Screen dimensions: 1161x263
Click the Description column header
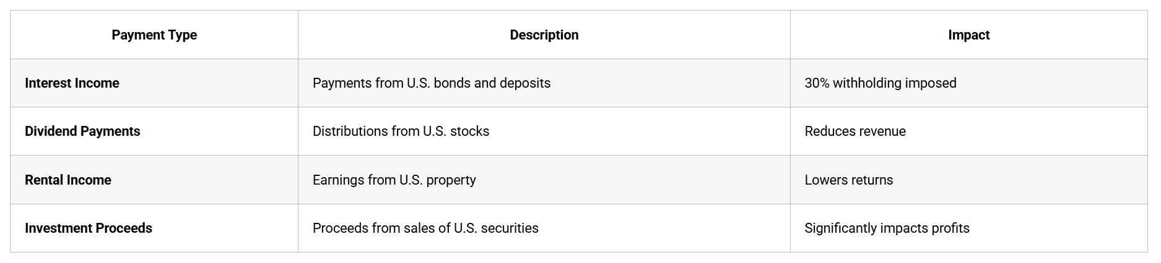[544, 35]
